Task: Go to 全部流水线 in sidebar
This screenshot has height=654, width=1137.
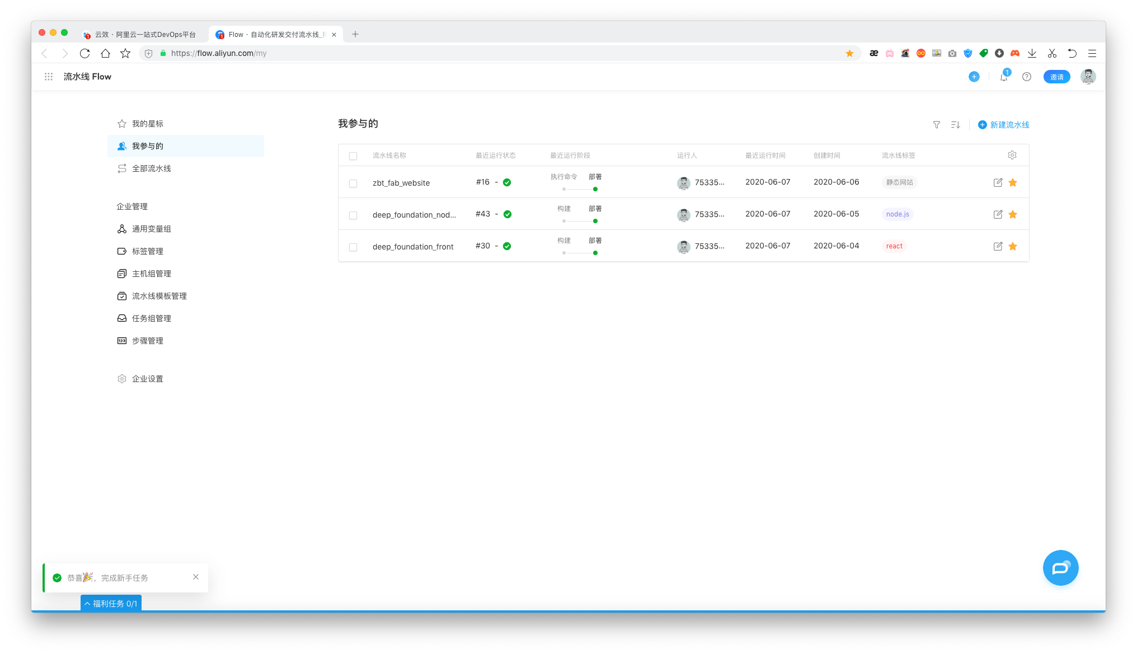Action: [x=151, y=168]
